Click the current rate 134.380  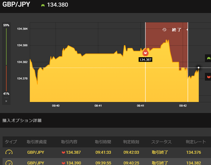[x=58, y=5]
